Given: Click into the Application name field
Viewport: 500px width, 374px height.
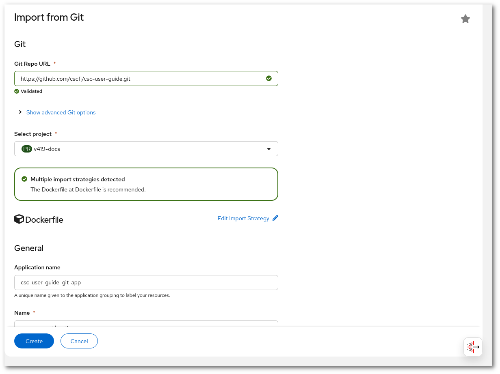Looking at the screenshot, I should point(146,283).
